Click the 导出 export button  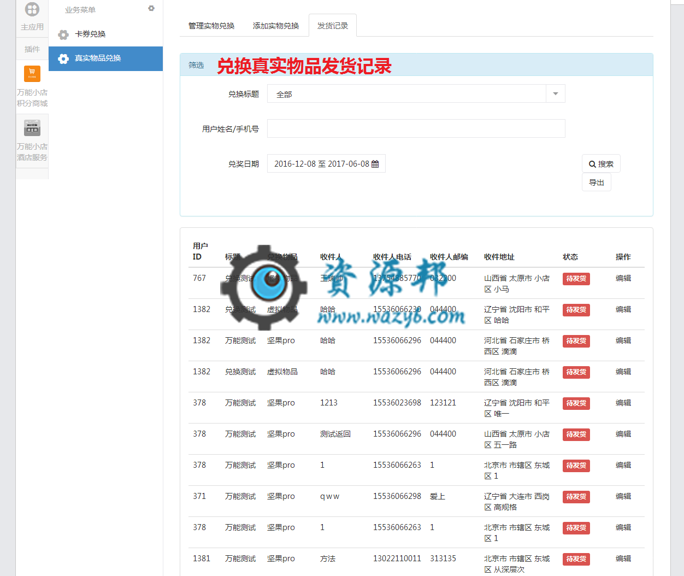597,183
